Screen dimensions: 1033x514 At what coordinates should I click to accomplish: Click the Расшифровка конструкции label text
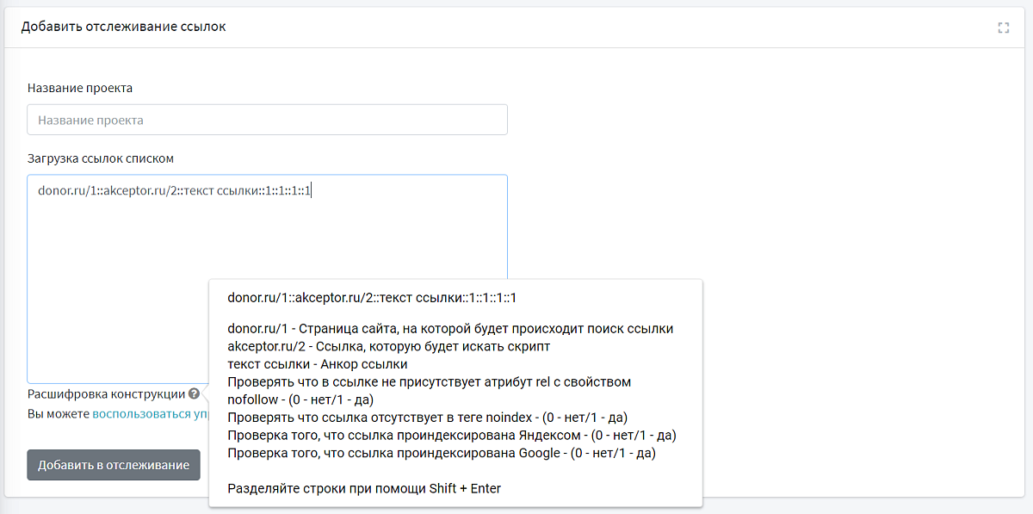106,393
